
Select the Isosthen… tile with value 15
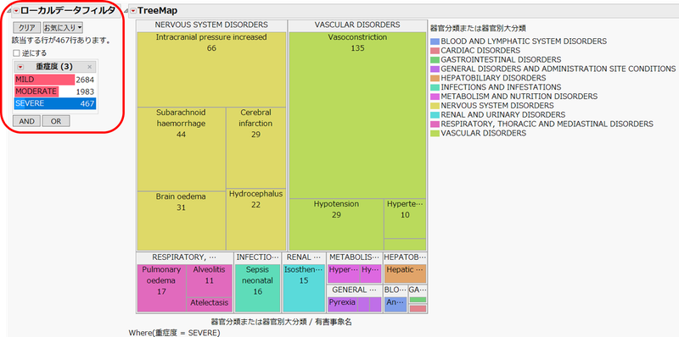304,288
